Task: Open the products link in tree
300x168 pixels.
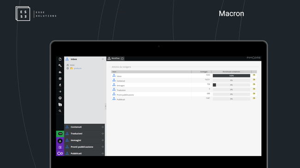Action: pos(78,68)
